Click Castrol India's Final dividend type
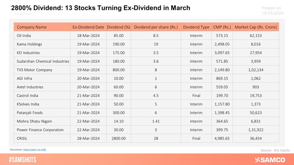Image resolution: width=294 pixels, height=165 pixels. (196, 96)
